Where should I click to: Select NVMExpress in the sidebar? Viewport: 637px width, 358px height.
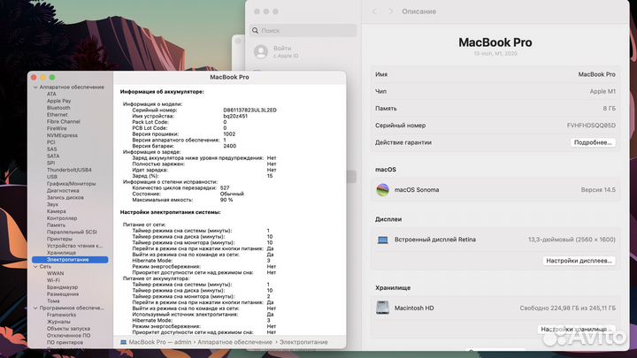[62, 135]
